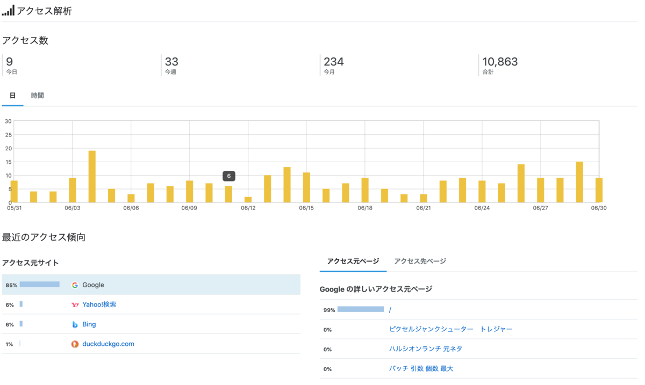Open ピクセルジャンクシューター トレジャー link
645x385 pixels.
tap(450, 329)
